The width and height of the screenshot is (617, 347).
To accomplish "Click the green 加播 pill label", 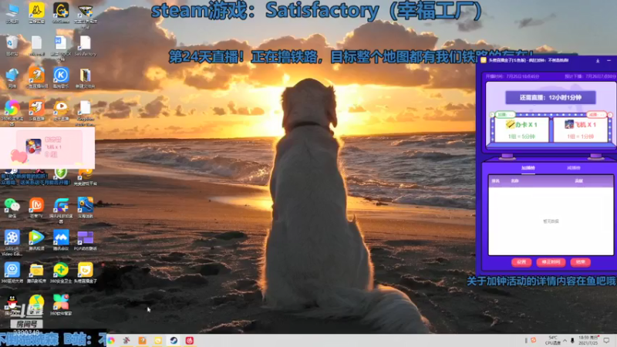I will [505, 114].
